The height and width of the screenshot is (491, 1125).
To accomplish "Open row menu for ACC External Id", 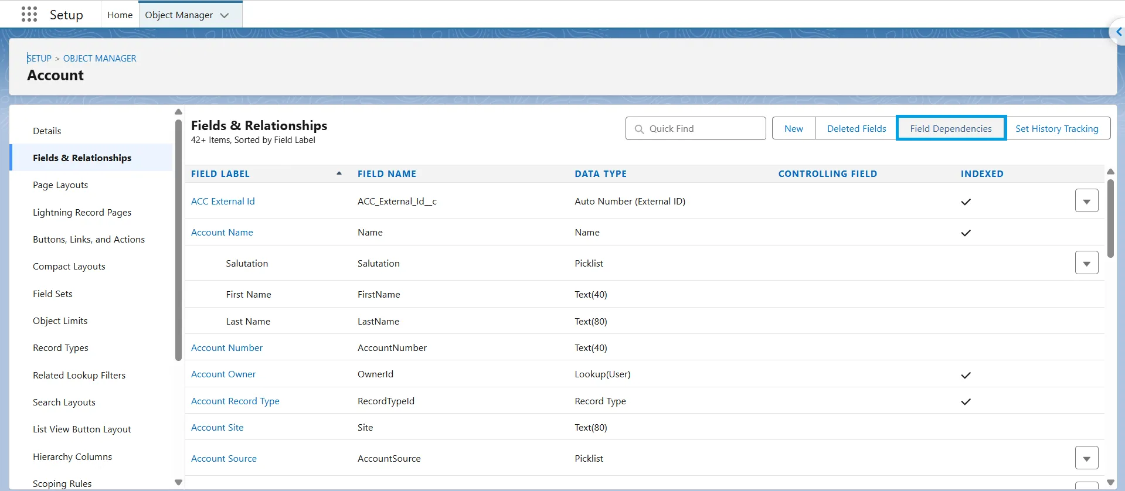I will click(1086, 201).
